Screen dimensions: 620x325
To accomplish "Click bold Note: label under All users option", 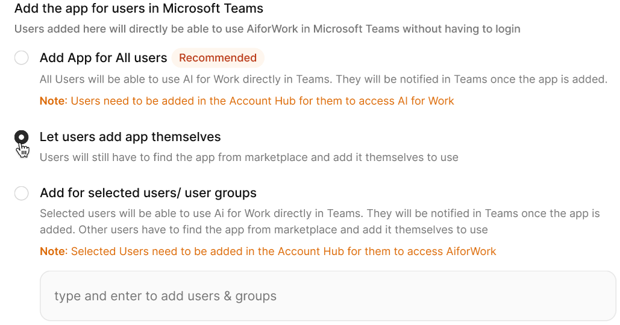I will coord(54,101).
